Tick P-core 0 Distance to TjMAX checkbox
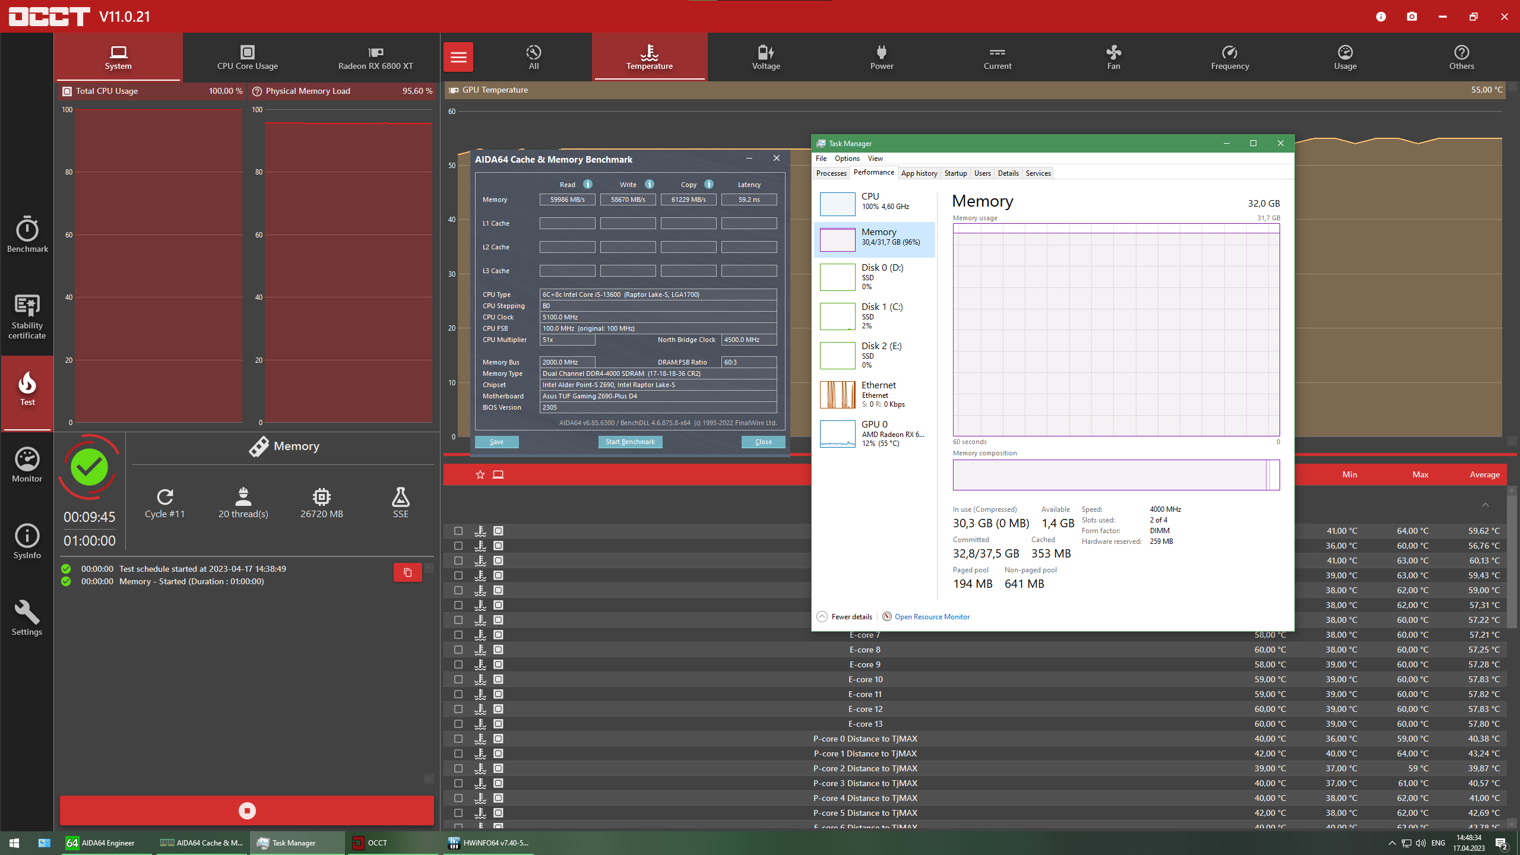1520x855 pixels. click(x=458, y=739)
